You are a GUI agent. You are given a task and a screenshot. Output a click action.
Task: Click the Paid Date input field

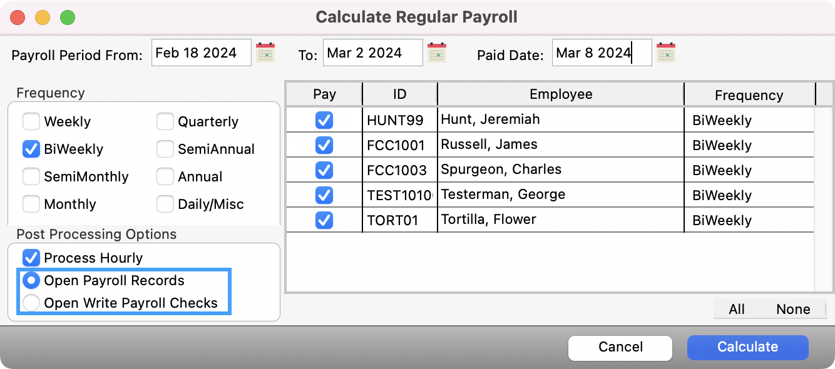tap(601, 53)
